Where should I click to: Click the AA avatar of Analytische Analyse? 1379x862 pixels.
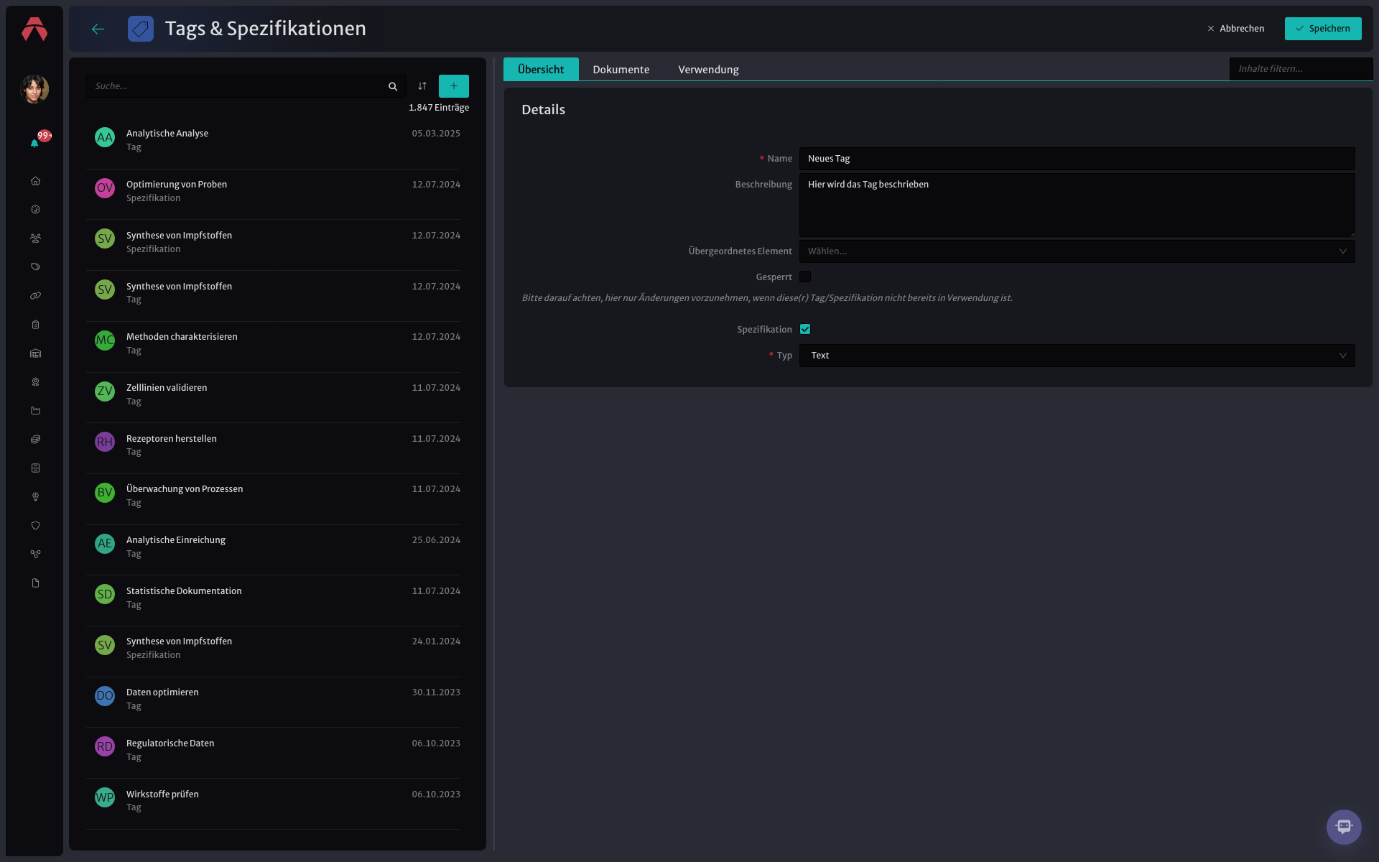click(x=105, y=137)
